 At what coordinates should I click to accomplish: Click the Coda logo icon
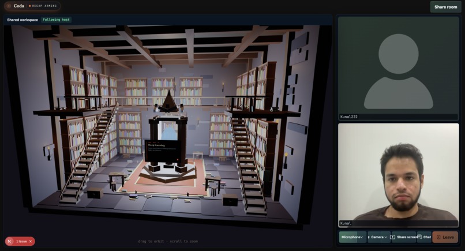9,6
